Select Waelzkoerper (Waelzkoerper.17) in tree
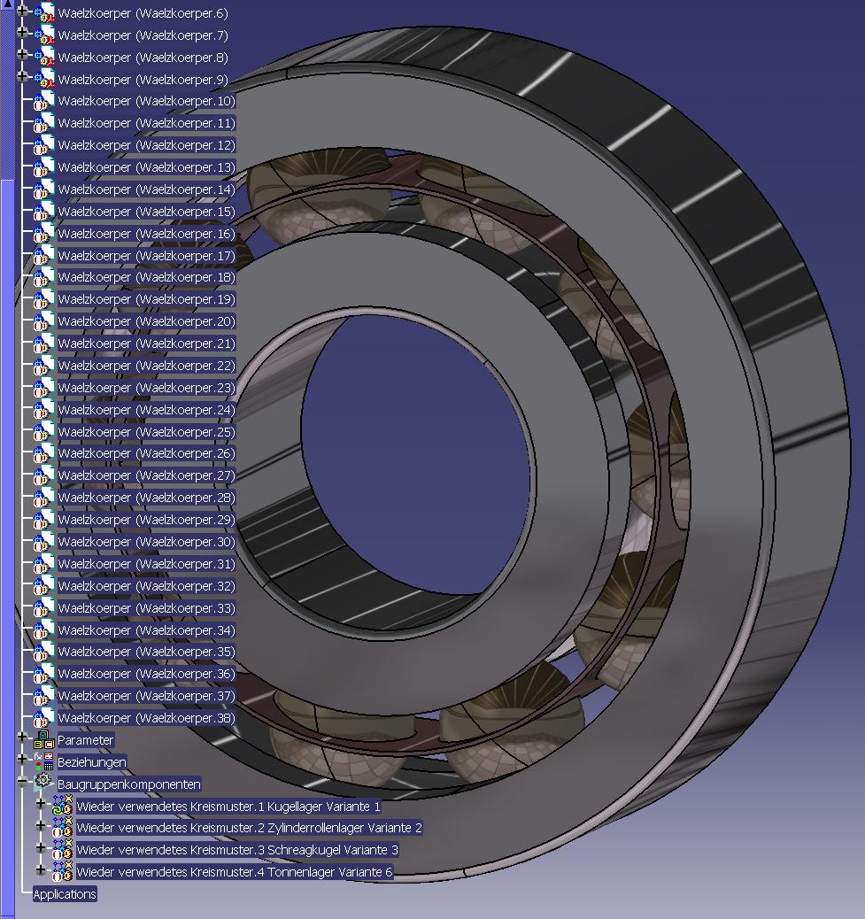865x919 pixels. click(x=146, y=256)
